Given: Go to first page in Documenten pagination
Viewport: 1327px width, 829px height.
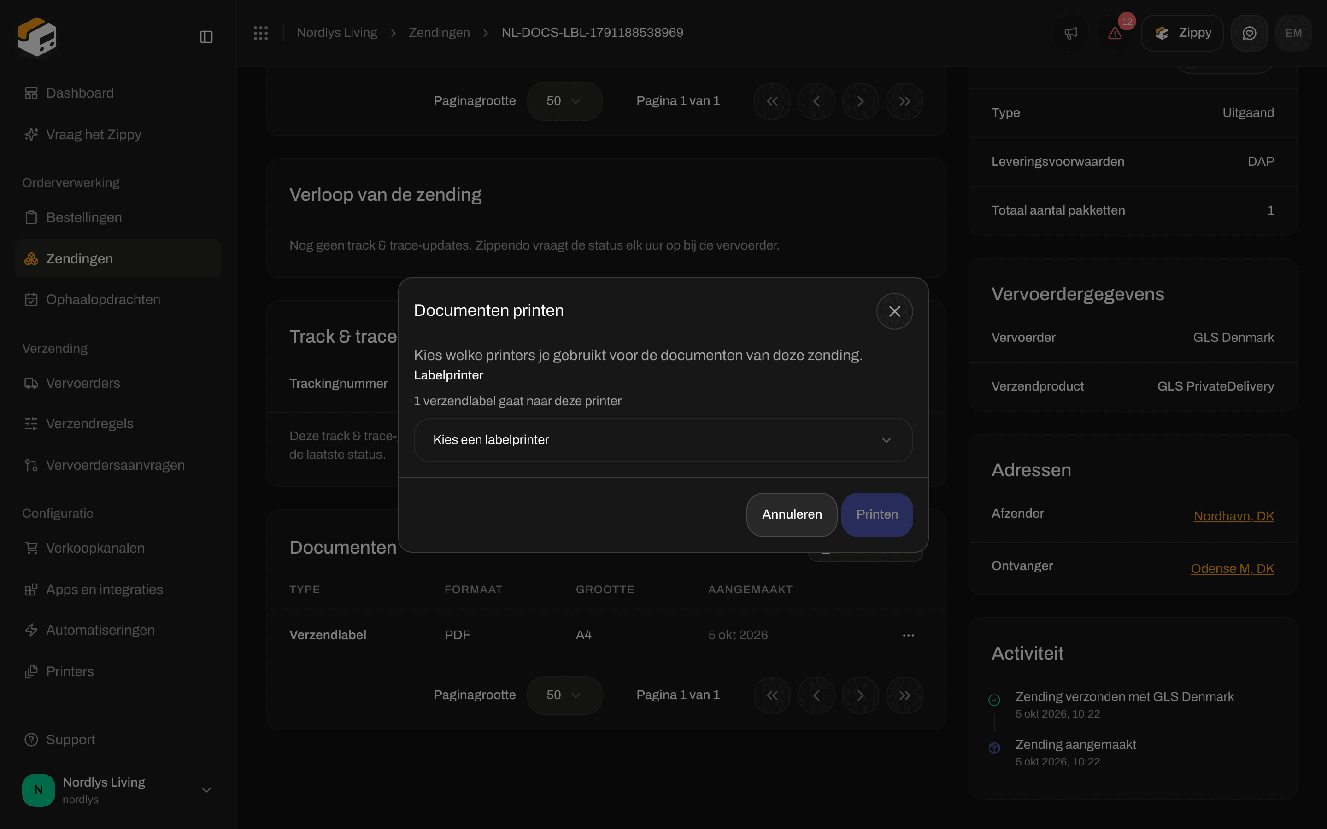Looking at the screenshot, I should (x=772, y=695).
